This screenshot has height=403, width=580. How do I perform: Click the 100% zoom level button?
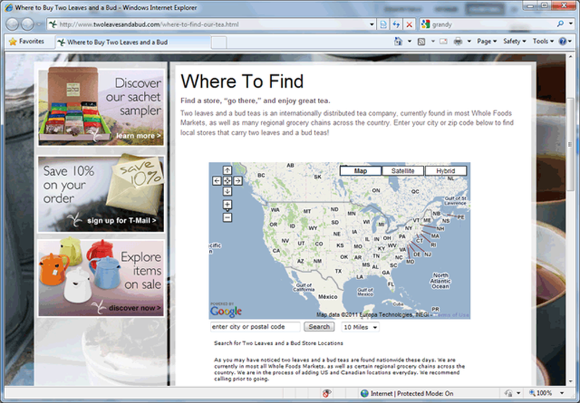coord(541,393)
